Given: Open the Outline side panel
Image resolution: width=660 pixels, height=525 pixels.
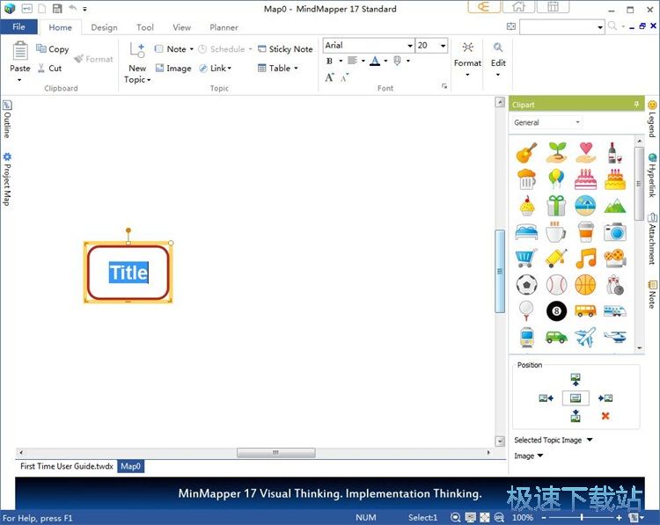Looking at the screenshot, I should click(x=7, y=120).
